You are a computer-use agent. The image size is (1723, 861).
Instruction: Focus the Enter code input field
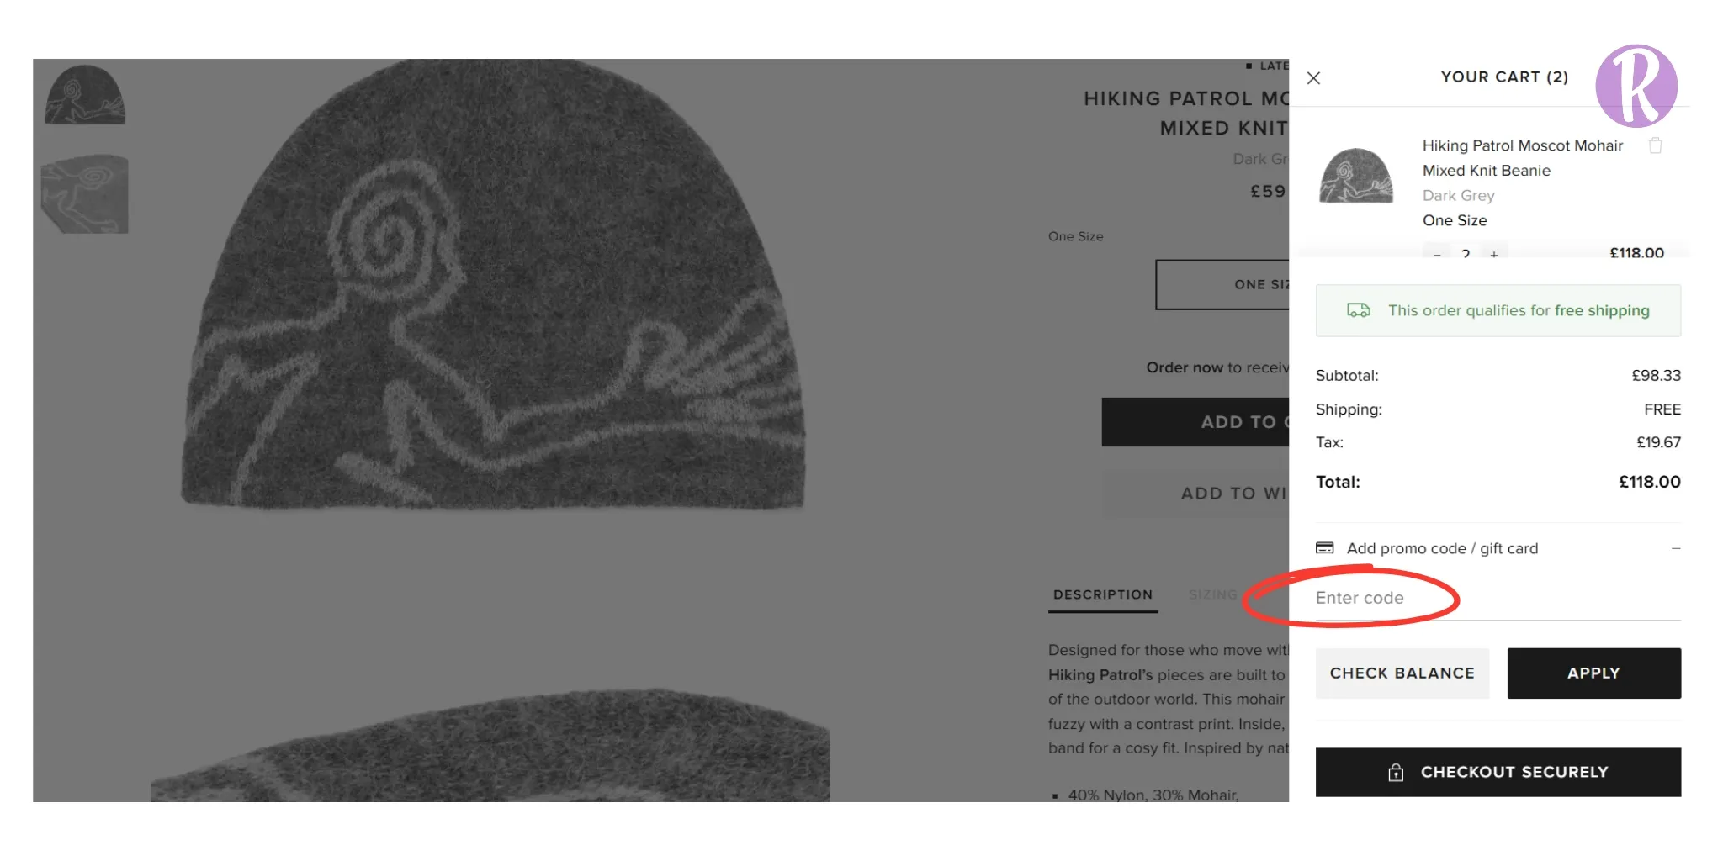coord(1498,599)
